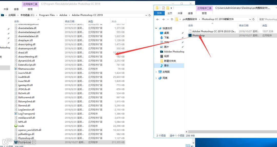Click 此电脑 breadcrumb in left window
277x147 pixels.
tap(12, 15)
